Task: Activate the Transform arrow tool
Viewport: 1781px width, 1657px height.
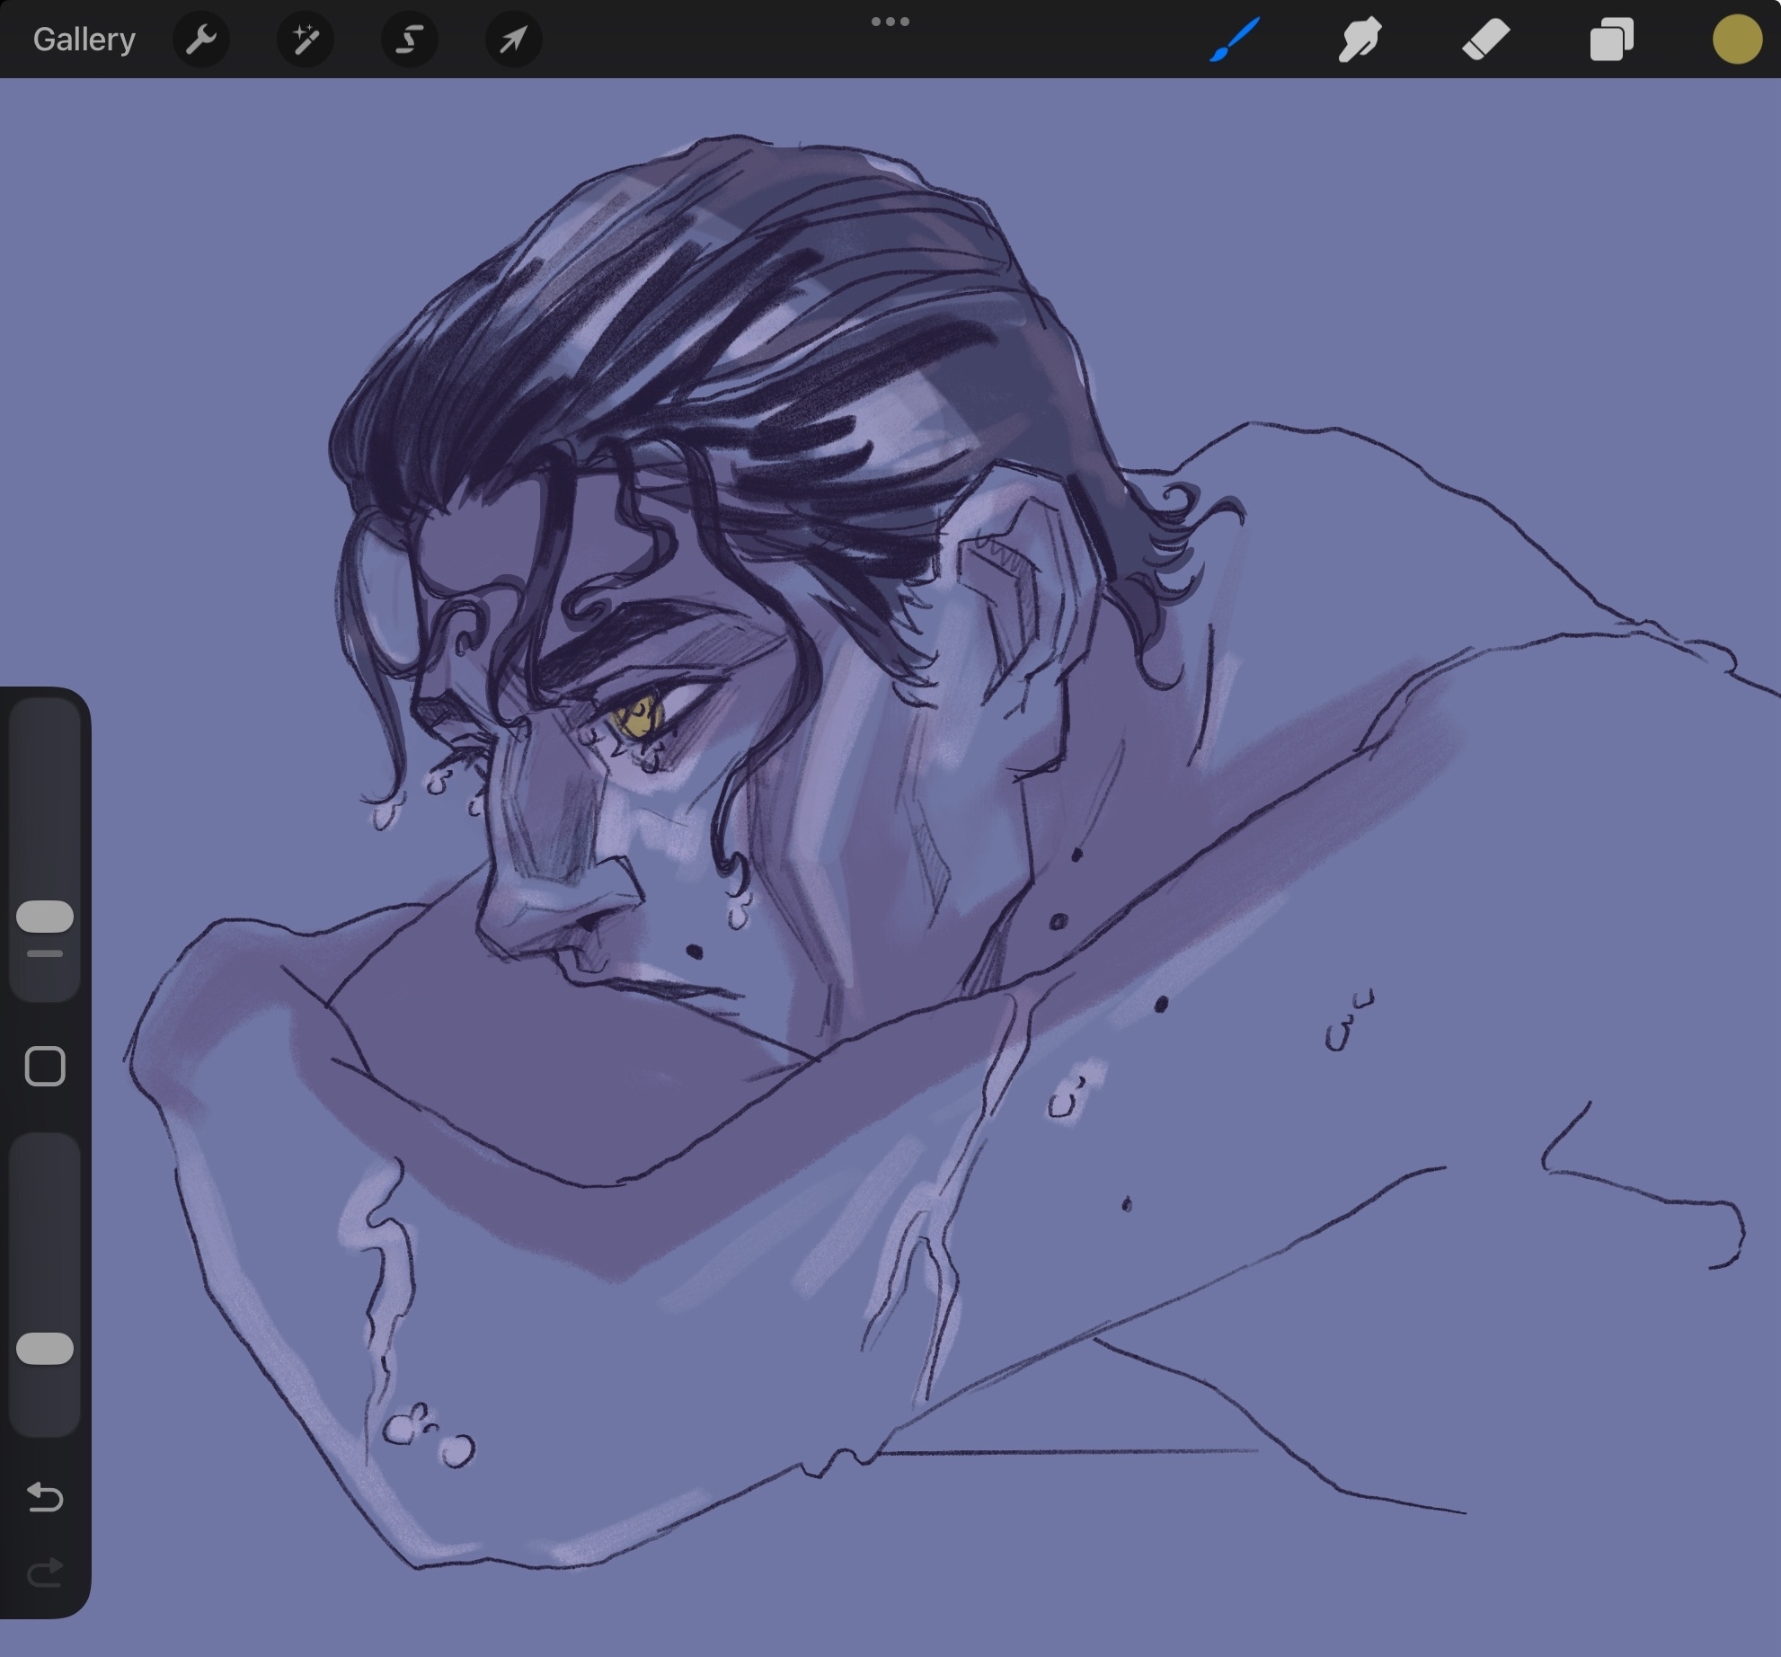Action: (513, 40)
